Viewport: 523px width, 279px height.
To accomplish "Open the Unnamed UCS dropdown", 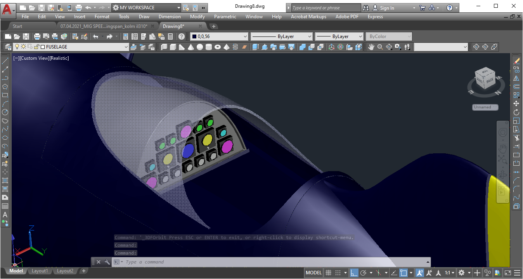I will [485, 107].
